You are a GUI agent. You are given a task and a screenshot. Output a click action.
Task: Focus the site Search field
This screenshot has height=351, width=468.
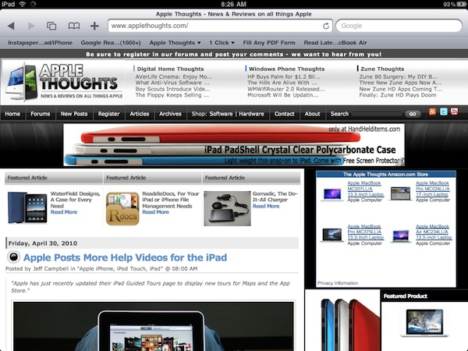tap(378, 114)
